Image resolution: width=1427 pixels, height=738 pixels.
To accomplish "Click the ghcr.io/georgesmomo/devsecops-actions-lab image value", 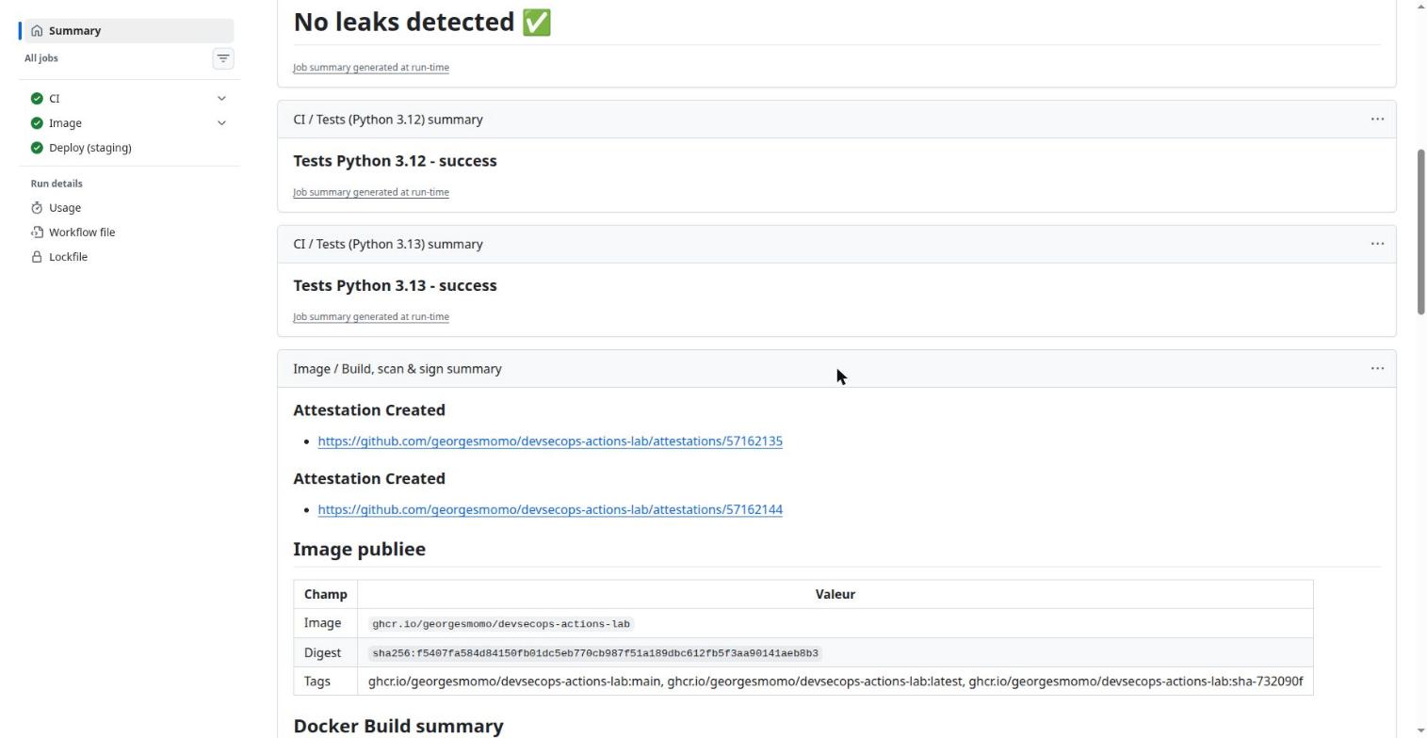I will (x=501, y=624).
